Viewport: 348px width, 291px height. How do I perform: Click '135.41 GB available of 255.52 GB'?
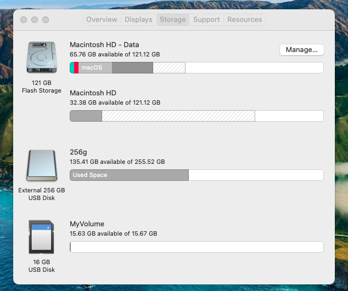tap(117, 162)
